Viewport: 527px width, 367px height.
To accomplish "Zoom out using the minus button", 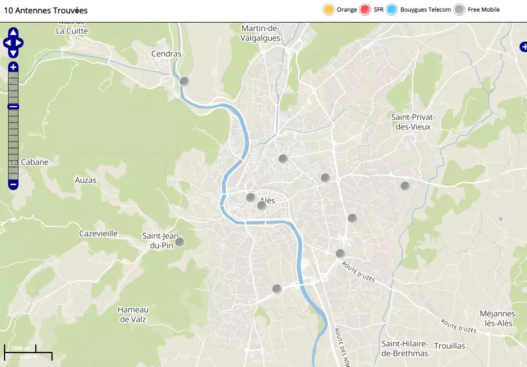I will 13,185.
